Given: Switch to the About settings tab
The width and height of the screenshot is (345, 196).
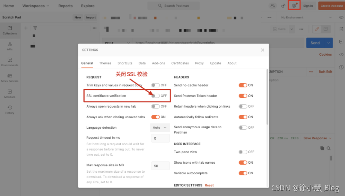Looking at the screenshot, I should [232, 63].
